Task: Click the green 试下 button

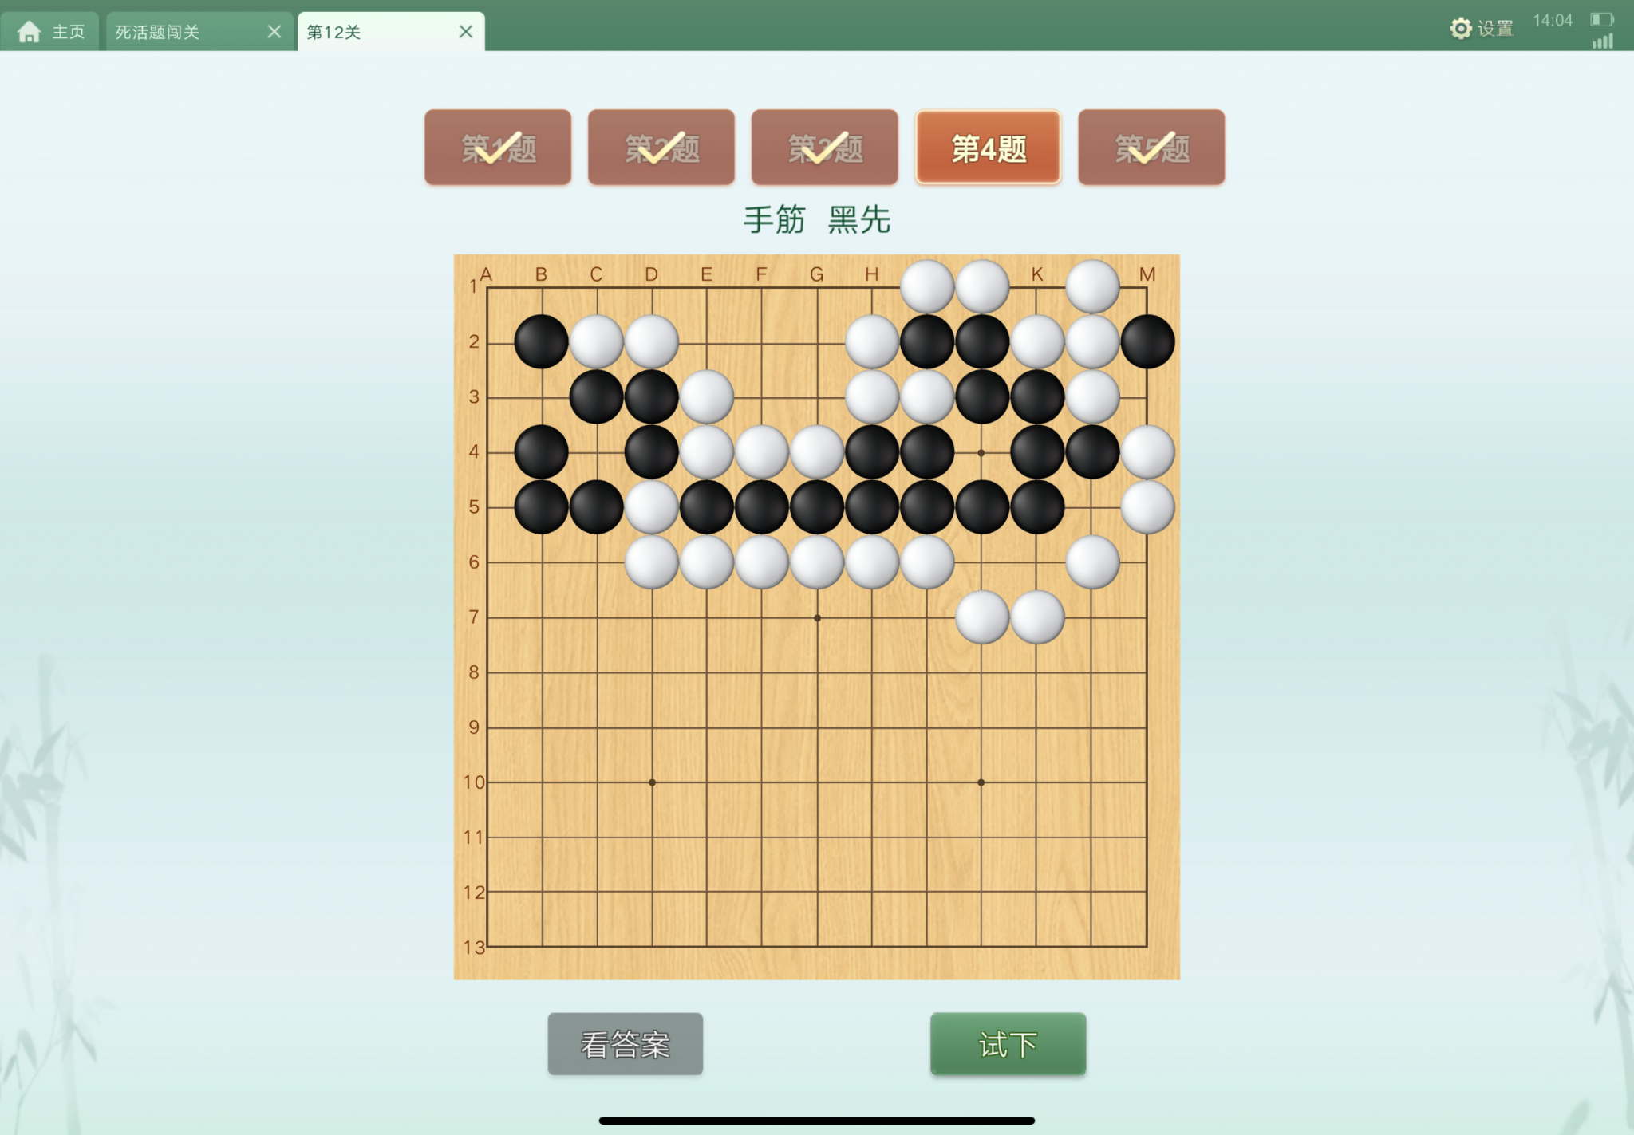Action: point(1008,1044)
